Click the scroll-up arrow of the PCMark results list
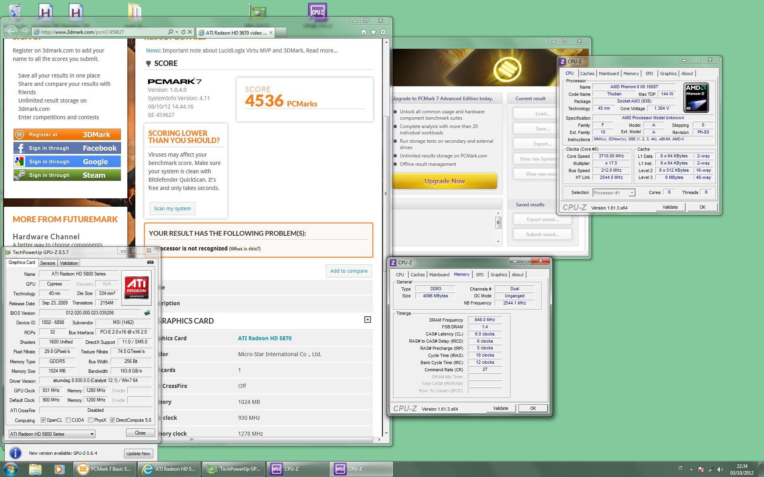The image size is (764, 477). coord(498,213)
